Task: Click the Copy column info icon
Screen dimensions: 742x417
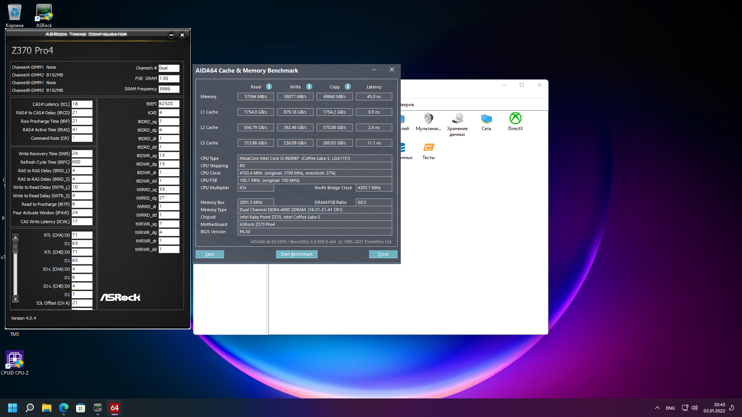Action: (348, 87)
